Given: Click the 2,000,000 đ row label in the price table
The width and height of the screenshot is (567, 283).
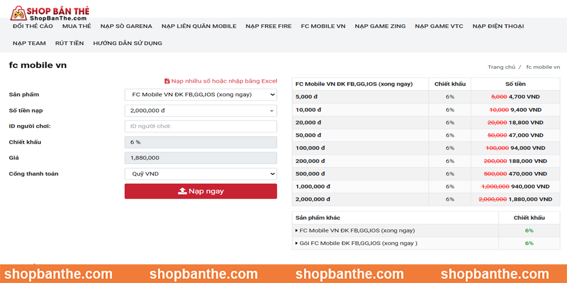Looking at the screenshot, I should coord(312,199).
